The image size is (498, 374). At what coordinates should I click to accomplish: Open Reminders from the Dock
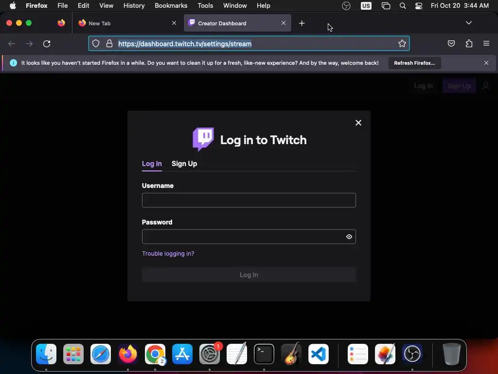pos(357,354)
